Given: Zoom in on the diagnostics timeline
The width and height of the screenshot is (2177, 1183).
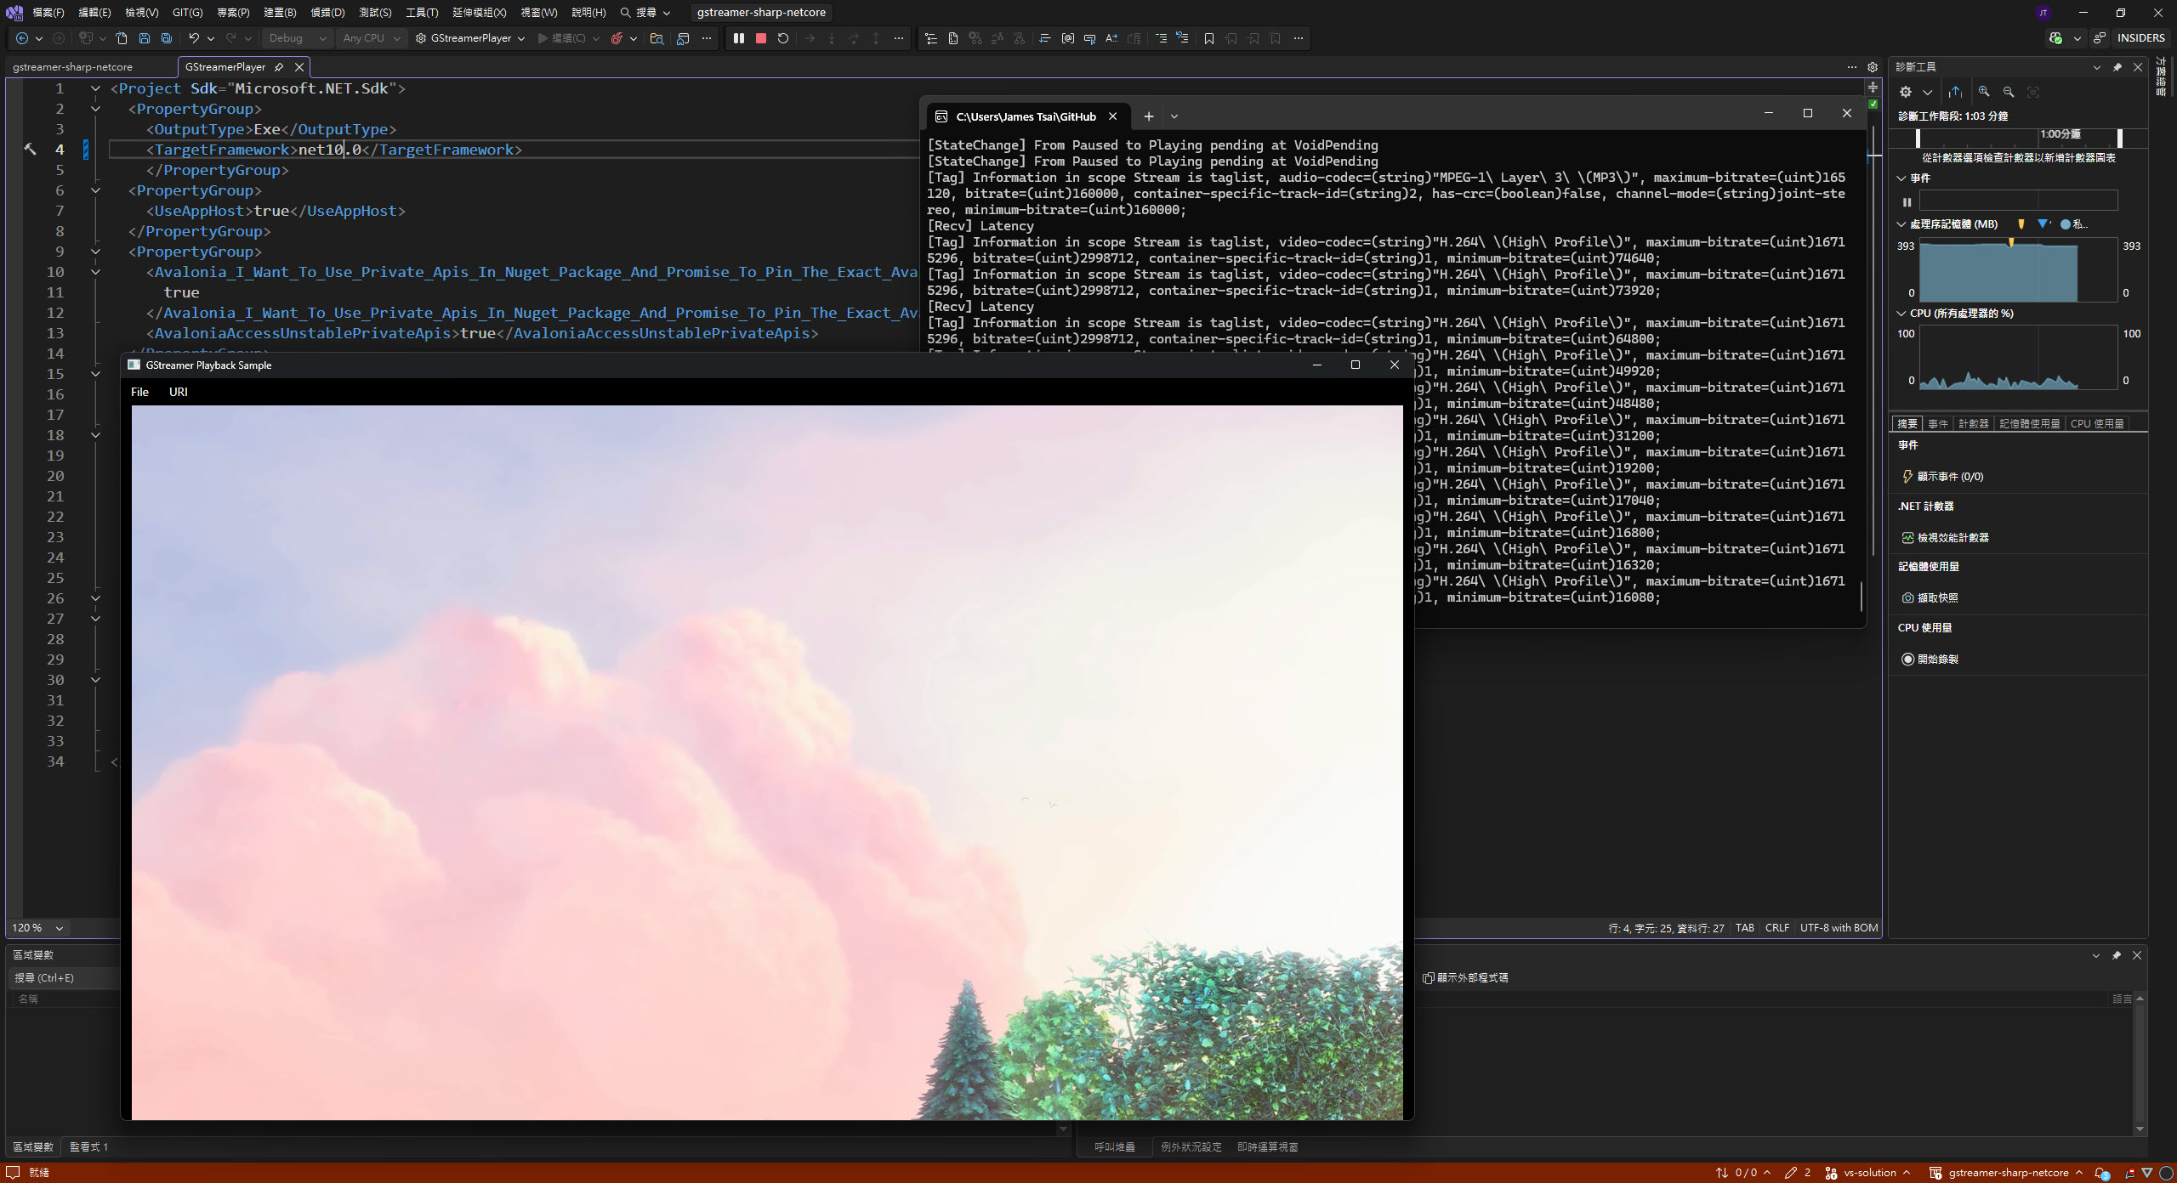Looking at the screenshot, I should click(1984, 92).
